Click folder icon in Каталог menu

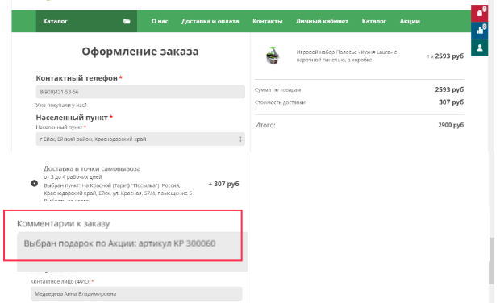coord(127,21)
